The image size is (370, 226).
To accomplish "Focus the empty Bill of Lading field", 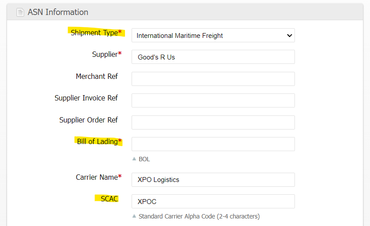I will [x=213, y=144].
